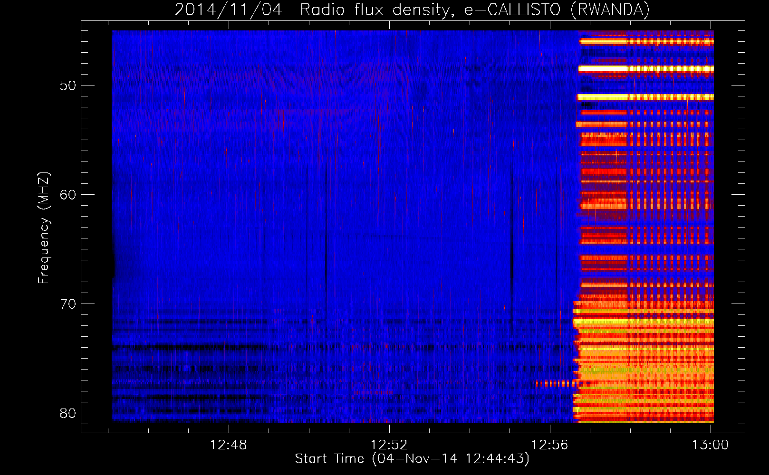The width and height of the screenshot is (769, 475).
Task: Click the 12:48 time tick label
Action: tap(229, 445)
